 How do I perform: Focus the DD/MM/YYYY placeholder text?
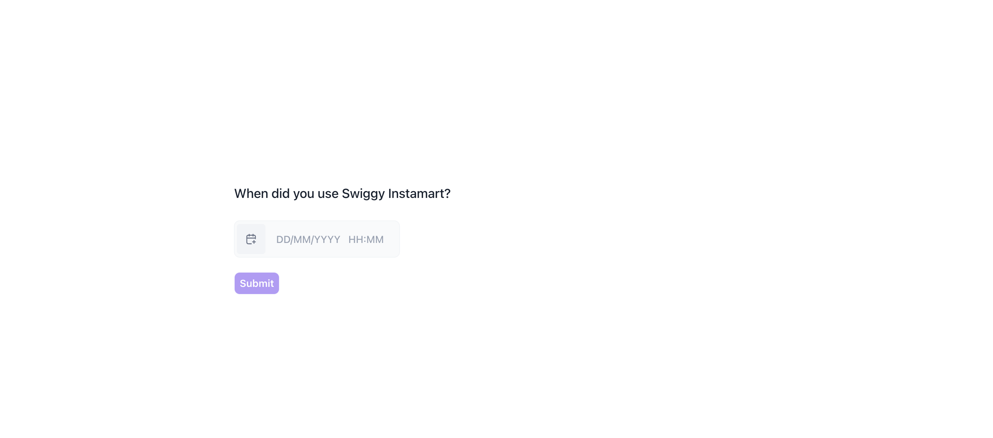308,239
